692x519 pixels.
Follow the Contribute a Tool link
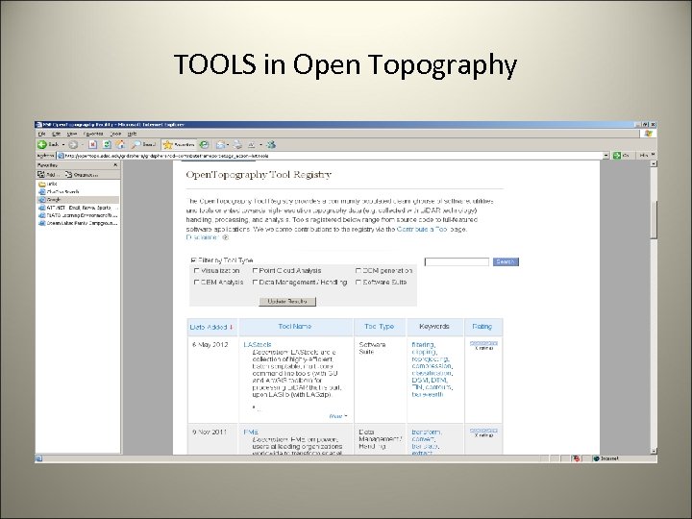coord(423,229)
